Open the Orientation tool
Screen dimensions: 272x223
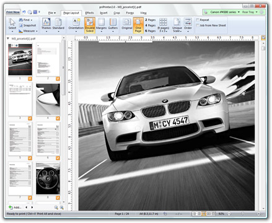[76, 25]
